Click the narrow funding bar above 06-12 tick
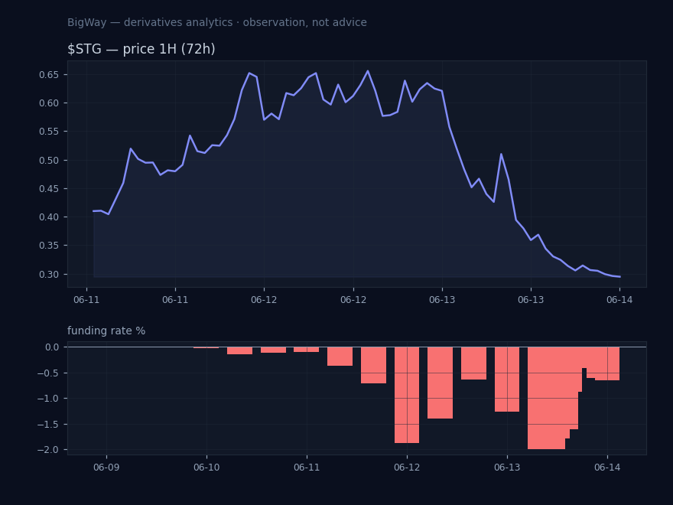 (407, 395)
